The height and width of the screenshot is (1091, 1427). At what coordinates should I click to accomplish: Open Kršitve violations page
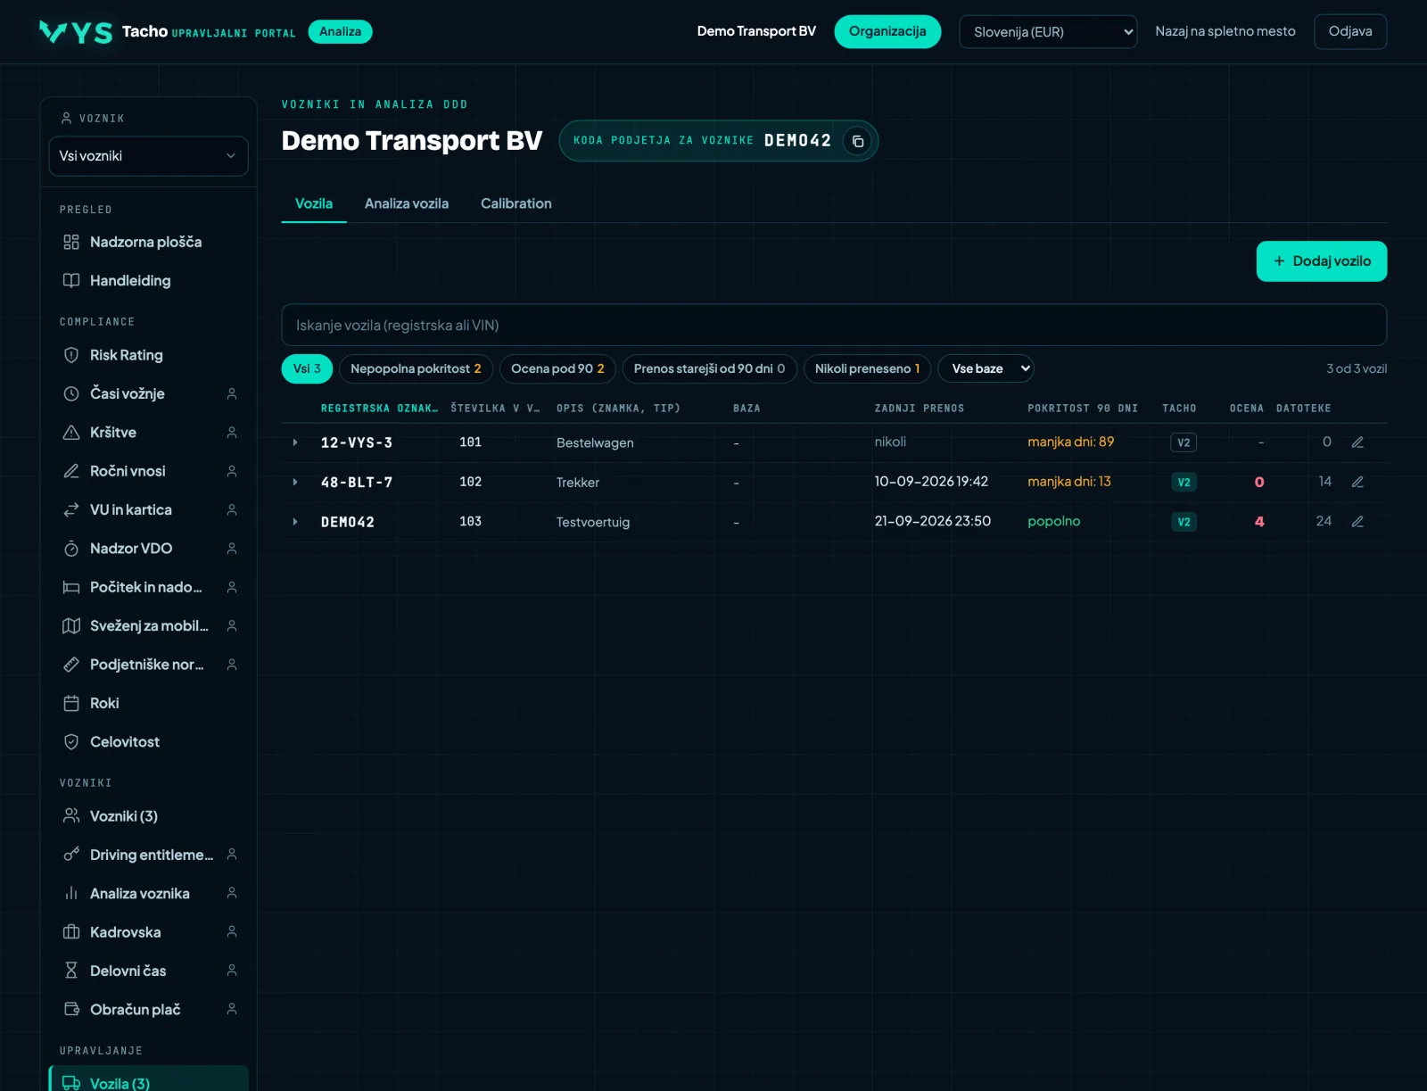pyautogui.click(x=148, y=433)
